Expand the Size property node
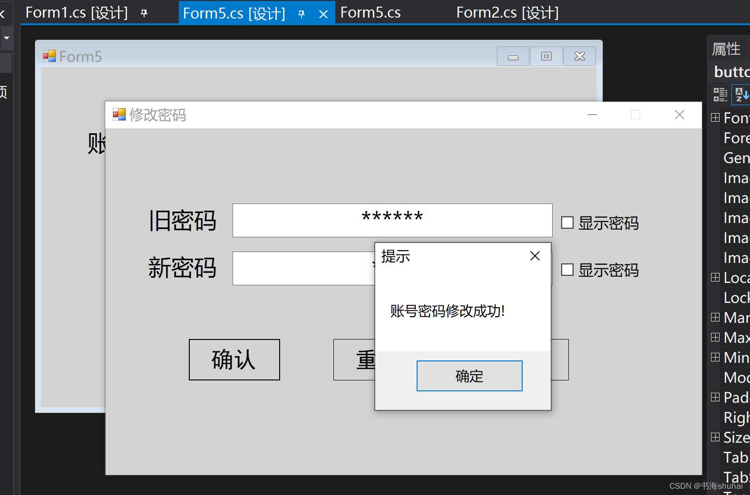Screen dimensions: 750x495 pyautogui.click(x=715, y=437)
